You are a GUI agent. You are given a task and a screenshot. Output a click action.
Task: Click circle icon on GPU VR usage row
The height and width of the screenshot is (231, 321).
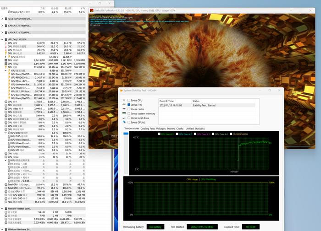pyautogui.click(x=9, y=150)
